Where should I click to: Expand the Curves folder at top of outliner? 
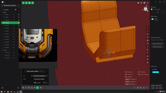(2, 10)
